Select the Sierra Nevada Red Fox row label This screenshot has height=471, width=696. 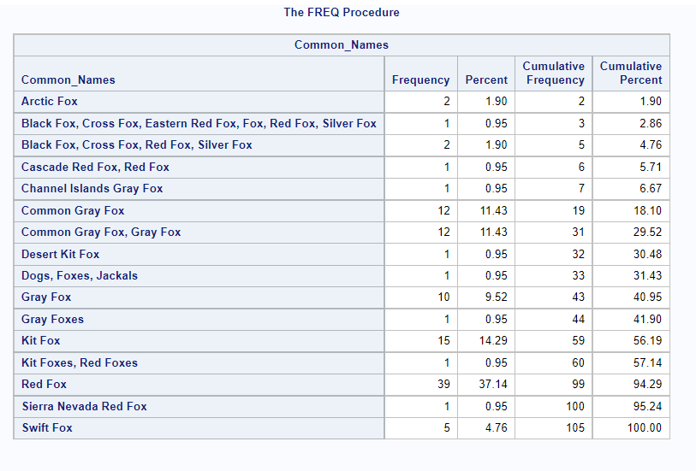point(84,407)
